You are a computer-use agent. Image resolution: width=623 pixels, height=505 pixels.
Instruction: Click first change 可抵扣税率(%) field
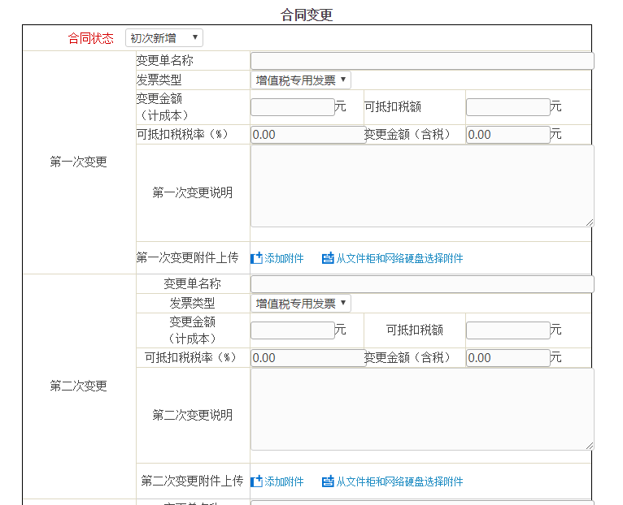coord(307,135)
